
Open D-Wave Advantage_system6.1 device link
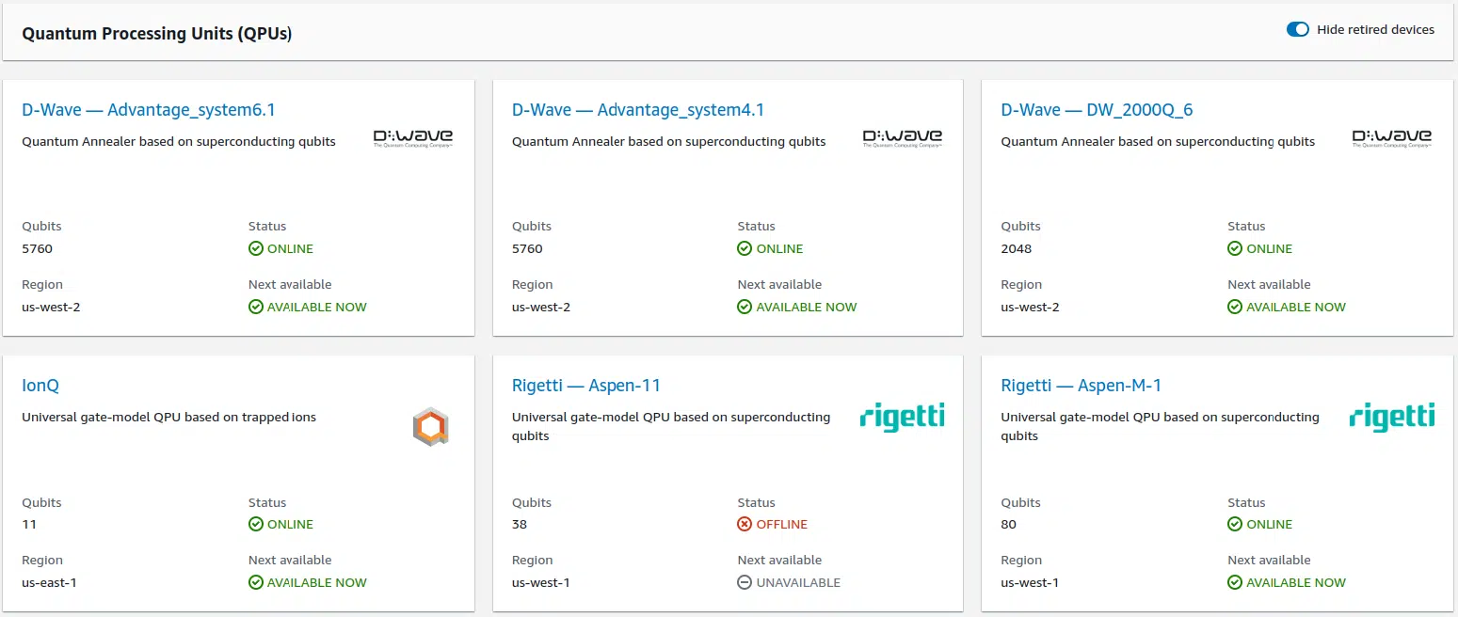coord(149,110)
